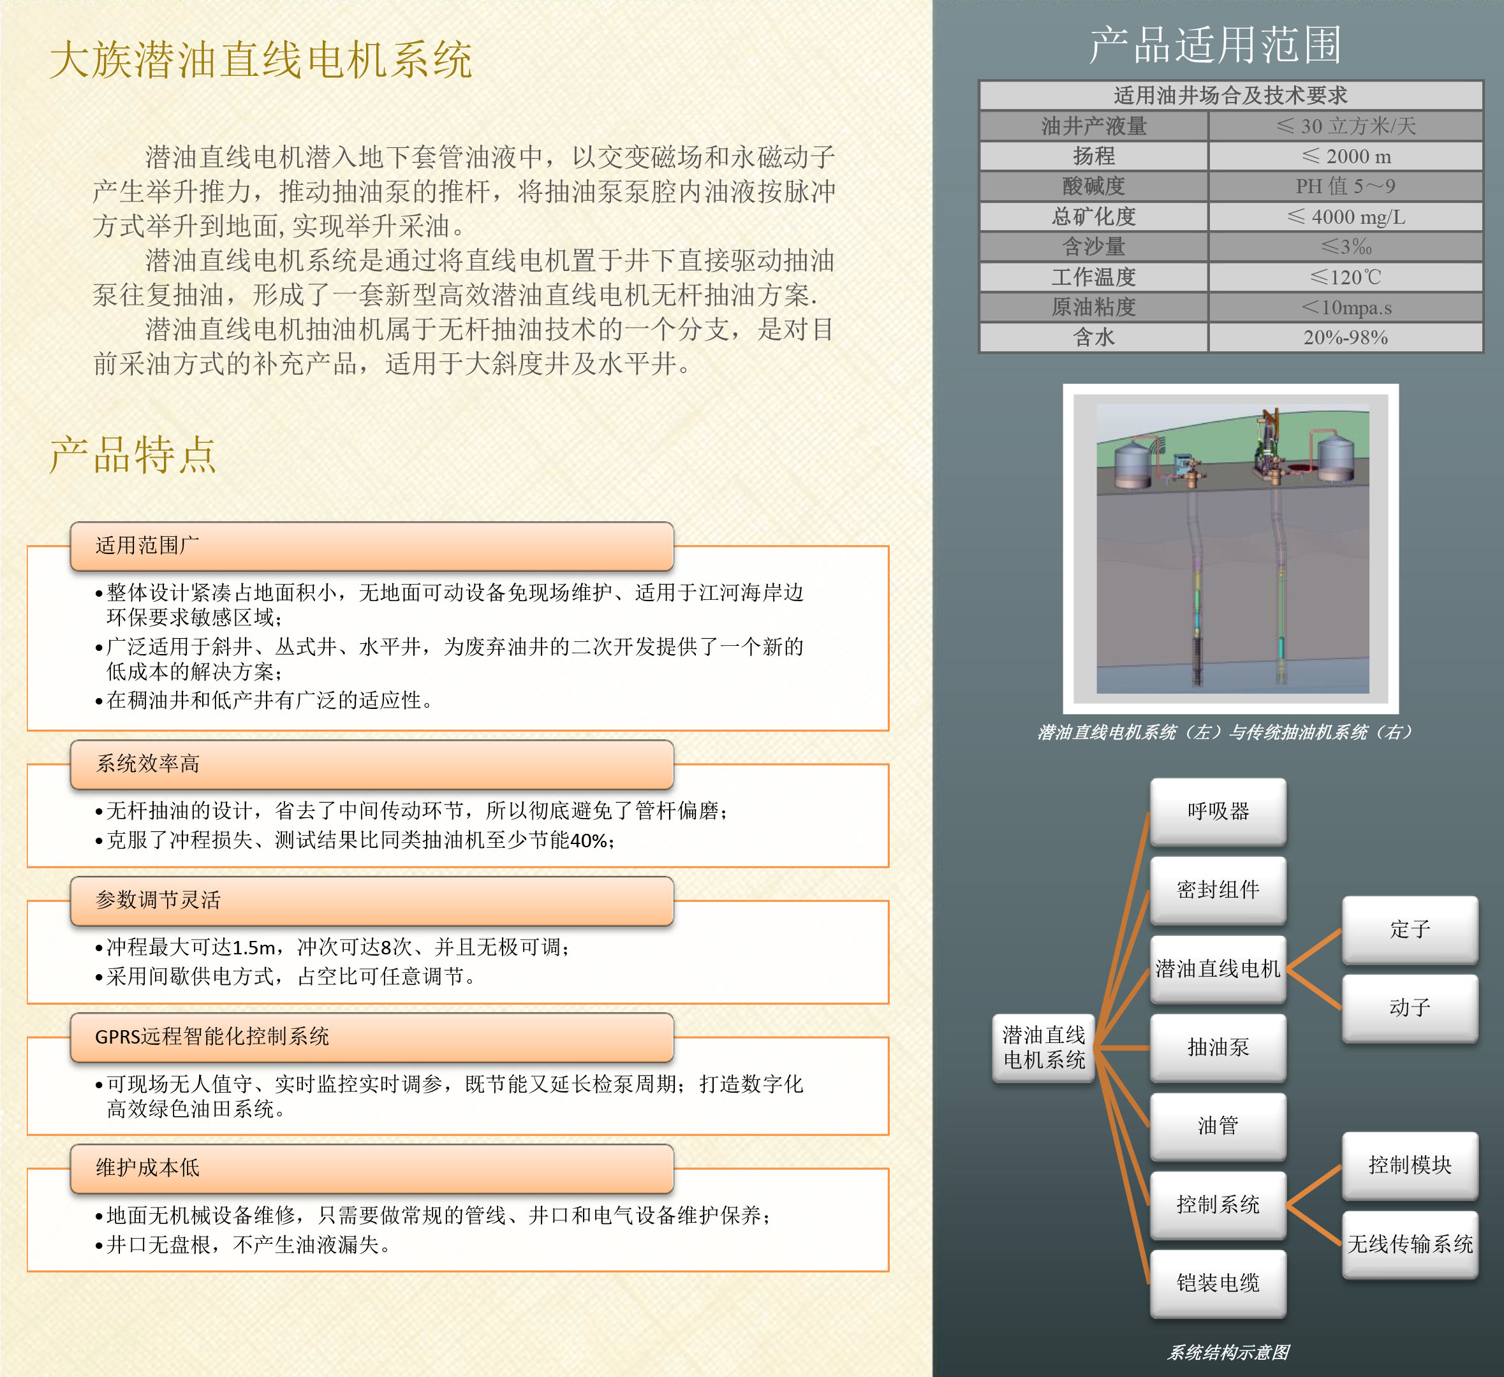Select the 油管 diagram node
This screenshot has height=1377, width=1504.
coord(1218,1126)
